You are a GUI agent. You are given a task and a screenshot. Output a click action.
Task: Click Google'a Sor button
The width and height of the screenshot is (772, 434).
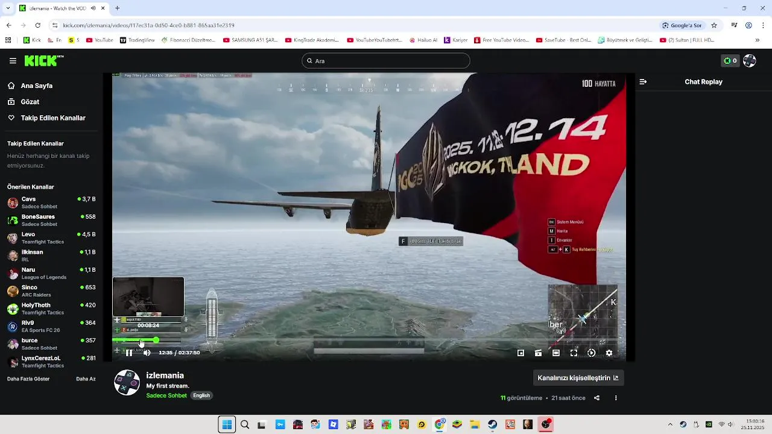[x=682, y=25]
